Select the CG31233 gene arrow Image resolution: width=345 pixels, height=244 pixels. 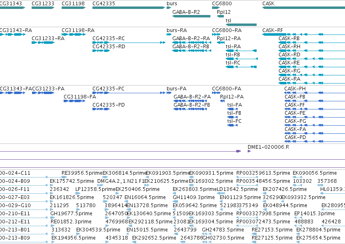[43, 8]
